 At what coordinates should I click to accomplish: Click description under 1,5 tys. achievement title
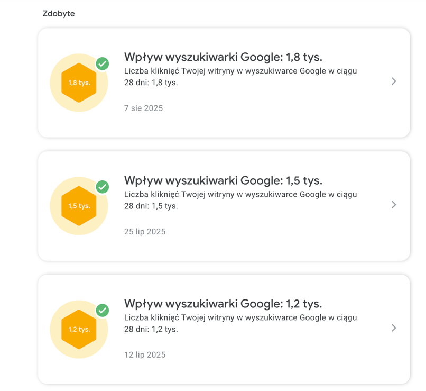tap(240, 200)
